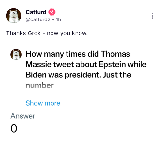Open the quoted question starting "How many times"
163x156 pixels.
(86, 70)
